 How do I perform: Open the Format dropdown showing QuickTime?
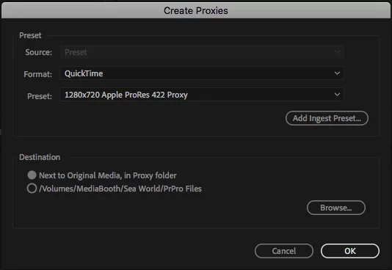(x=202, y=73)
